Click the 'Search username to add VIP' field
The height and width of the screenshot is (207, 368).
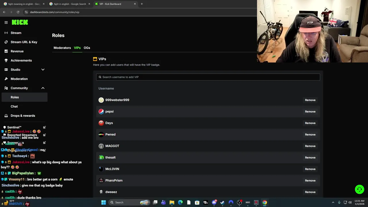click(x=208, y=77)
